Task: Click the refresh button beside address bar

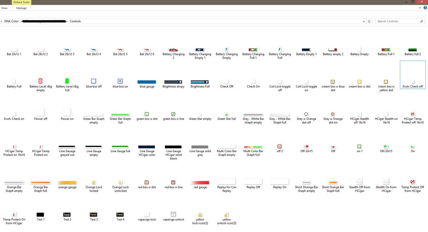Action: (369, 21)
